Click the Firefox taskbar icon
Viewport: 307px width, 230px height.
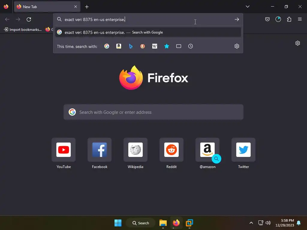176,223
